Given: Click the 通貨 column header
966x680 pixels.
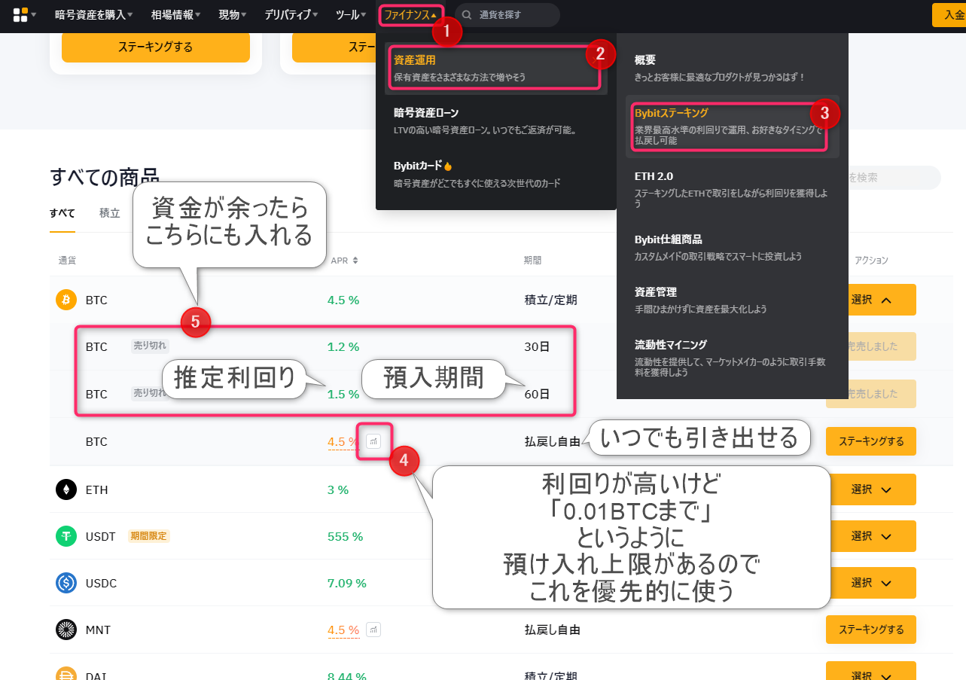Looking at the screenshot, I should pos(67,261).
